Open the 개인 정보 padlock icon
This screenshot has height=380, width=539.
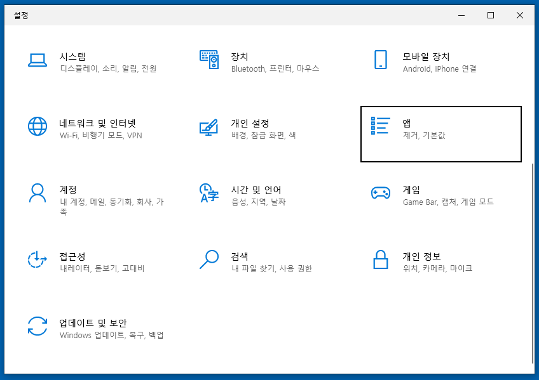coord(381,259)
